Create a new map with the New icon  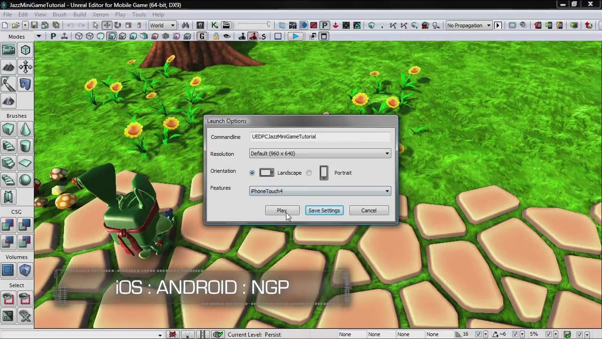click(5, 25)
